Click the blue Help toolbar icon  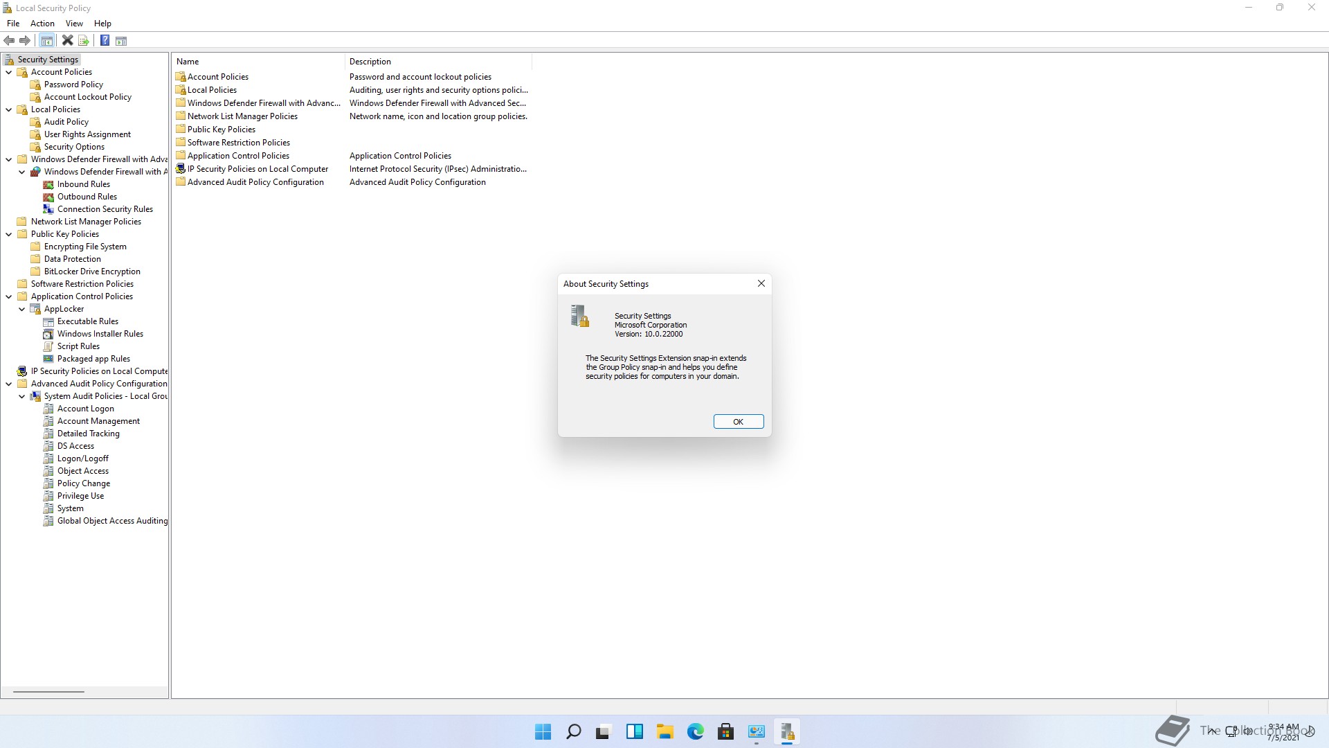click(x=105, y=41)
